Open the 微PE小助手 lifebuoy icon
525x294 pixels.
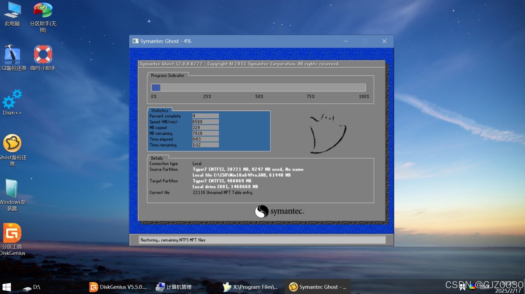[43, 58]
